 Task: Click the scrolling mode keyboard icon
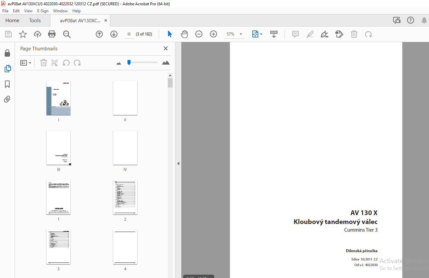[x=274, y=34]
